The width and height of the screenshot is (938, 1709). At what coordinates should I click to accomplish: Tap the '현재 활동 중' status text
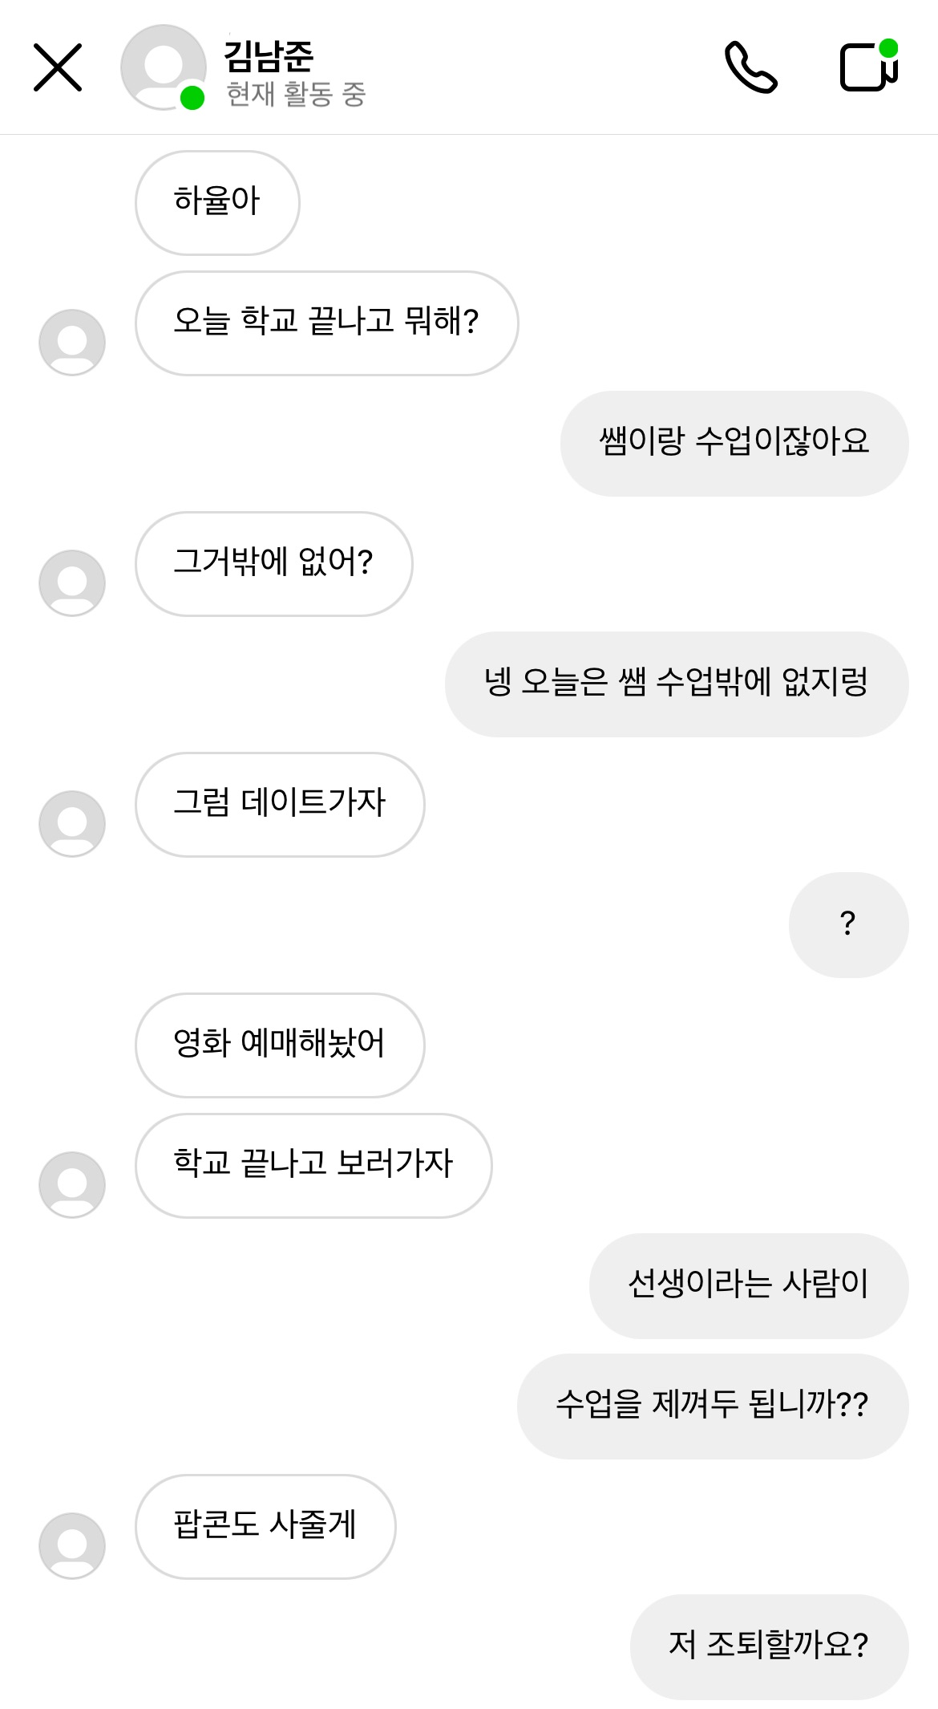coord(296,95)
